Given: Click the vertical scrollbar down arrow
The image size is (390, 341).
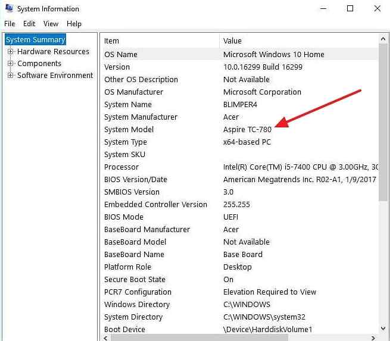Looking at the screenshot, I should (383, 329).
